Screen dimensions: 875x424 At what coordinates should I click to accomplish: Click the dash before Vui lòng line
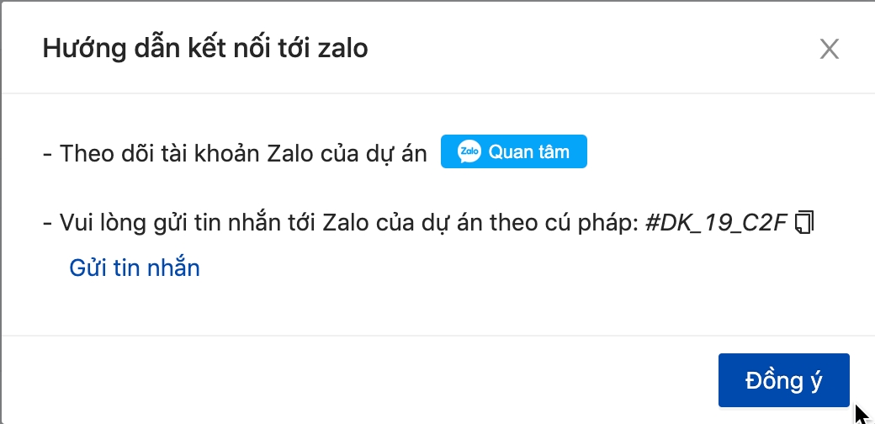[47, 225]
